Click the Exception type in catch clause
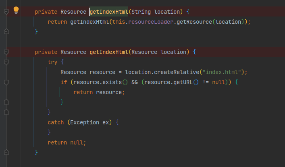The width and height of the screenshot is (285, 167). pyautogui.click(x=85, y=122)
